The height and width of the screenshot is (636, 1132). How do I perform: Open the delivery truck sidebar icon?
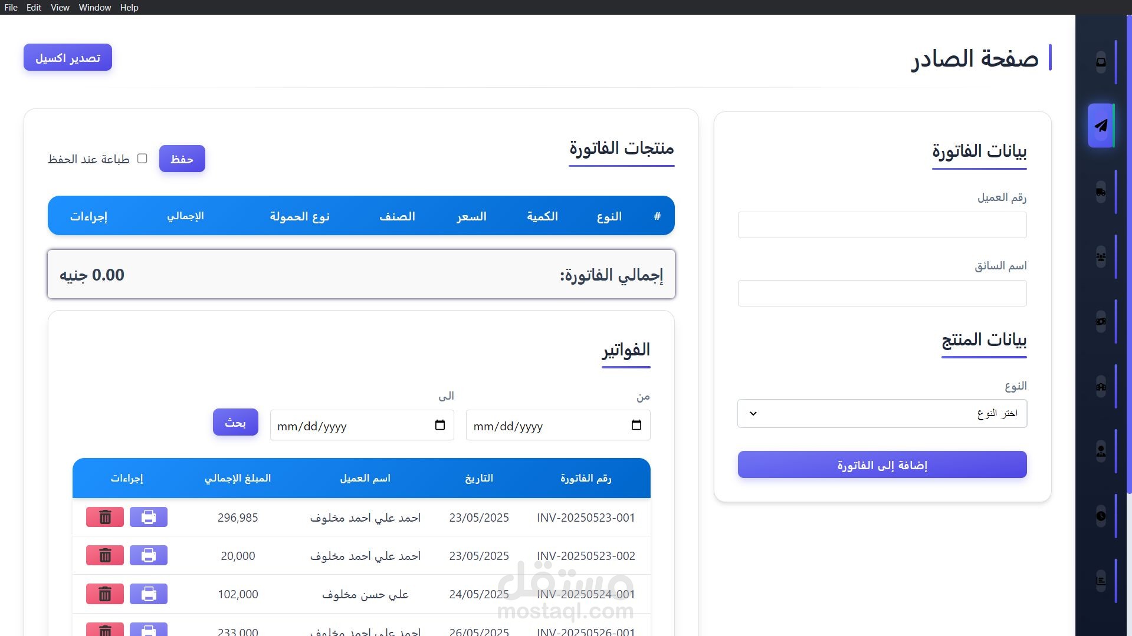coord(1101,192)
